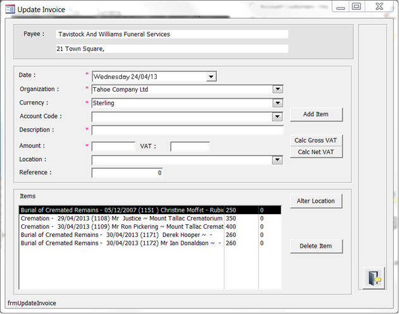Click the form icon beside Update Invoice title
Image resolution: width=399 pixels, height=314 pixels.
pyautogui.click(x=10, y=9)
